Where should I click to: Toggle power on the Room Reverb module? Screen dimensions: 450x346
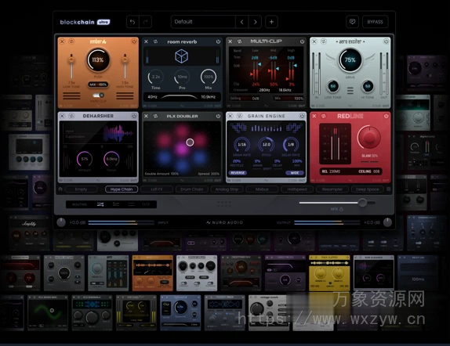coord(218,41)
